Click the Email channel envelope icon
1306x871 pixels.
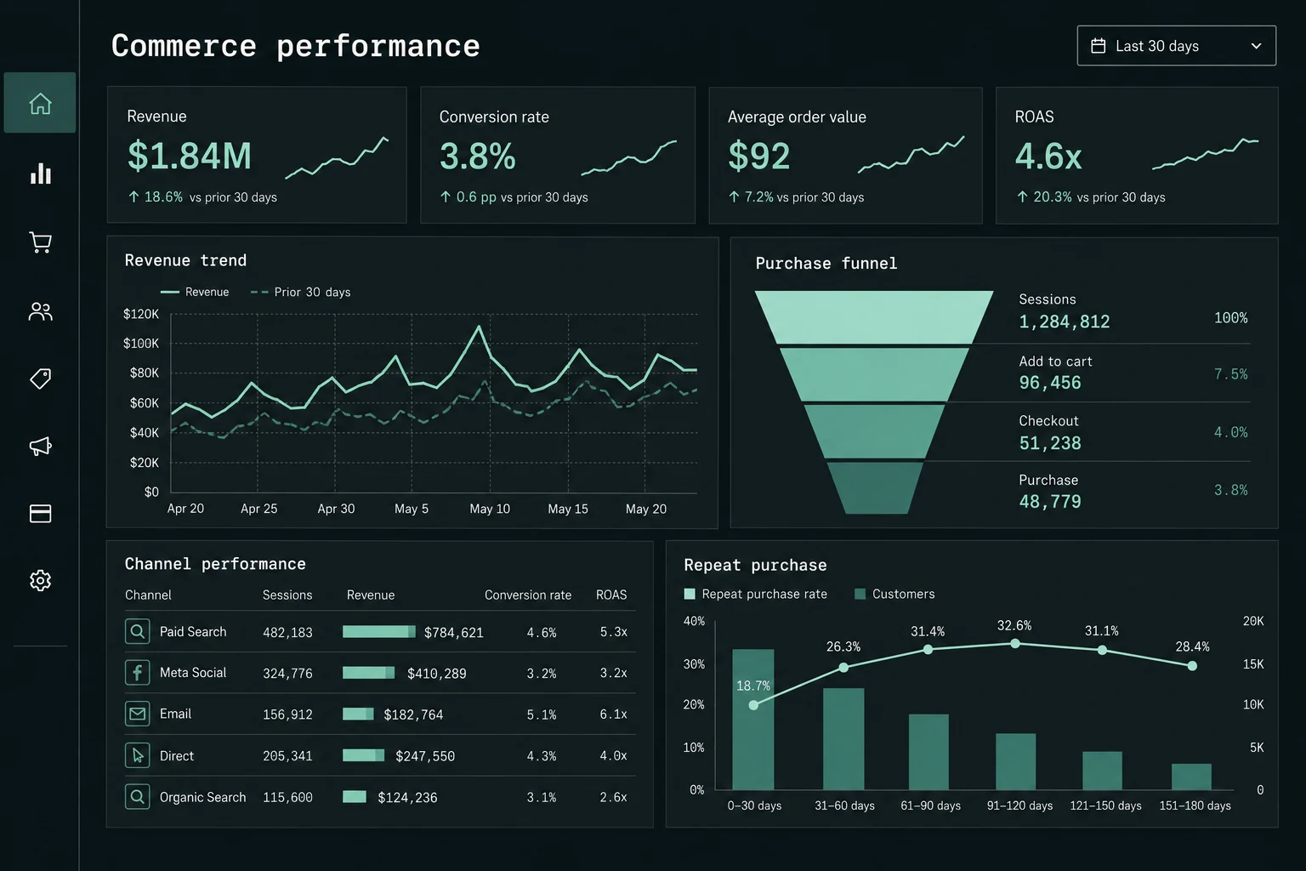point(137,714)
